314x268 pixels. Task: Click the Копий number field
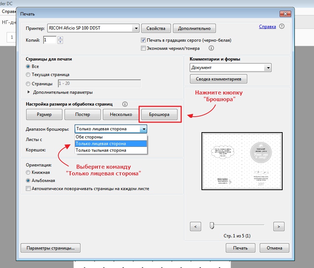(50, 40)
